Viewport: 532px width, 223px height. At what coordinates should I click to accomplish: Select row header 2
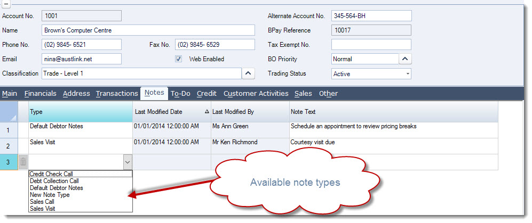[x=9, y=146]
